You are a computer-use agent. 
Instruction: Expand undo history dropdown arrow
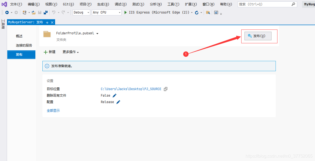tap(58, 12)
